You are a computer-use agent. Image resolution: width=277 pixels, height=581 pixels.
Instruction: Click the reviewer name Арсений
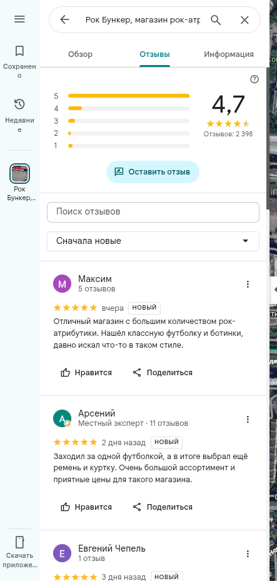(x=97, y=413)
